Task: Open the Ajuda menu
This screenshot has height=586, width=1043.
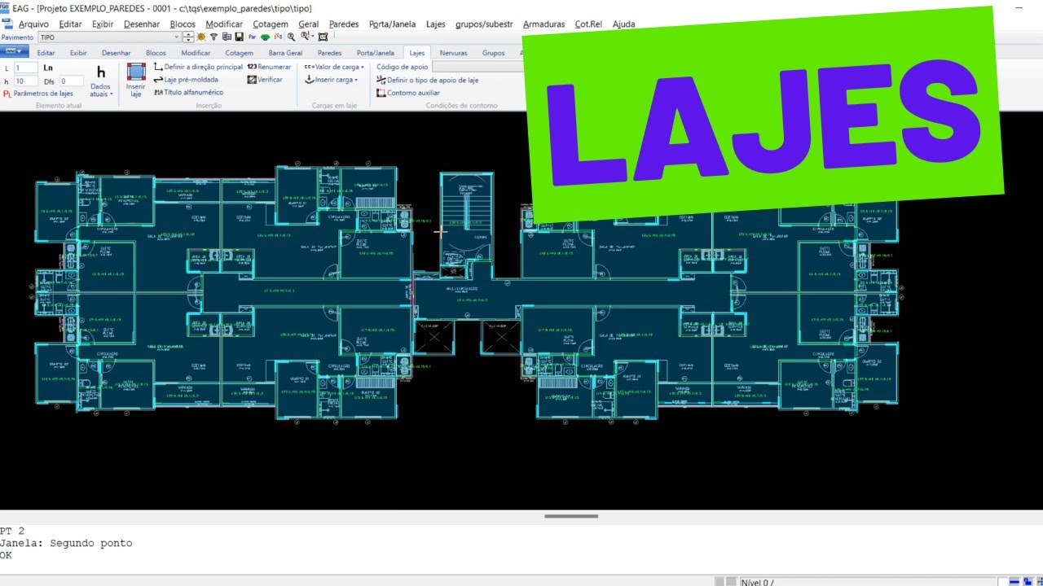Action: coord(623,24)
